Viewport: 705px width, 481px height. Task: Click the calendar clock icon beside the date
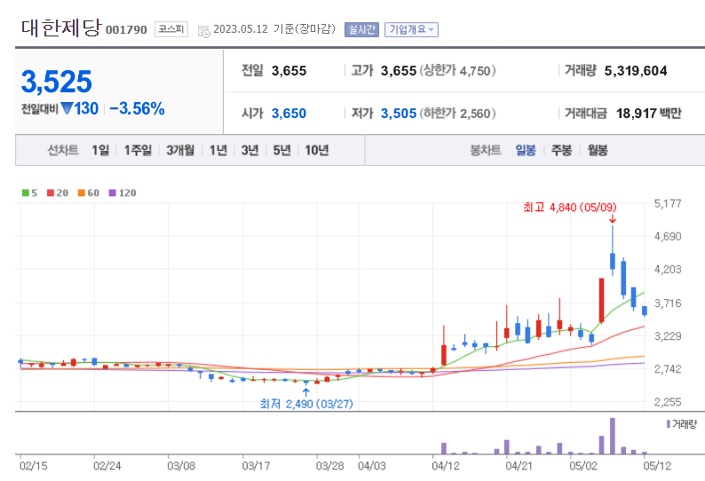203,31
